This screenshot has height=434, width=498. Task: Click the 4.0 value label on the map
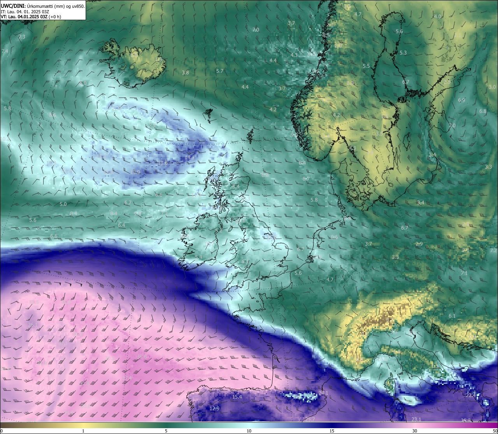[x=438, y=16]
